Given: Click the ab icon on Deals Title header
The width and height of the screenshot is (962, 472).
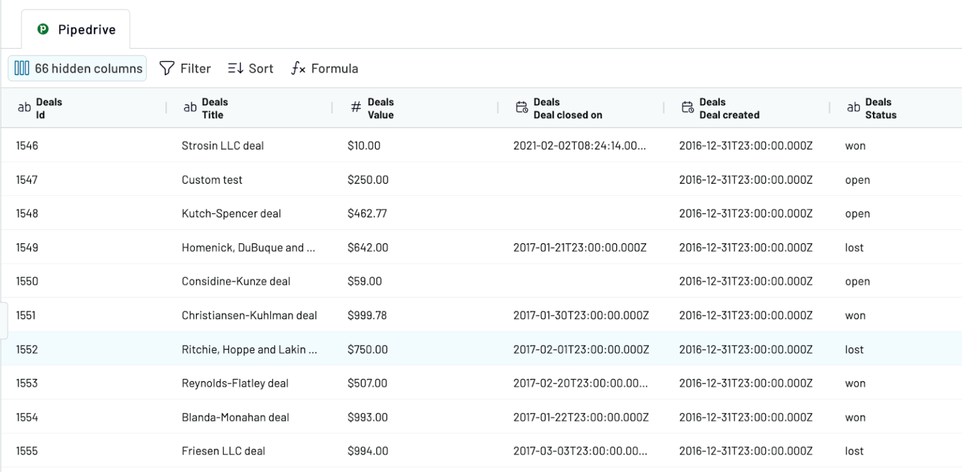Looking at the screenshot, I should point(190,108).
